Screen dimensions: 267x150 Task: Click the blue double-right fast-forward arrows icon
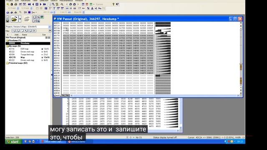coord(45,4)
